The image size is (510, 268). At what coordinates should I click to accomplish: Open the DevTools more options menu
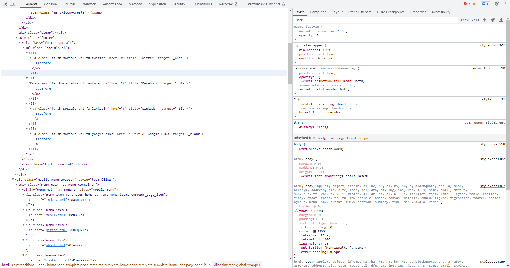(505, 4)
